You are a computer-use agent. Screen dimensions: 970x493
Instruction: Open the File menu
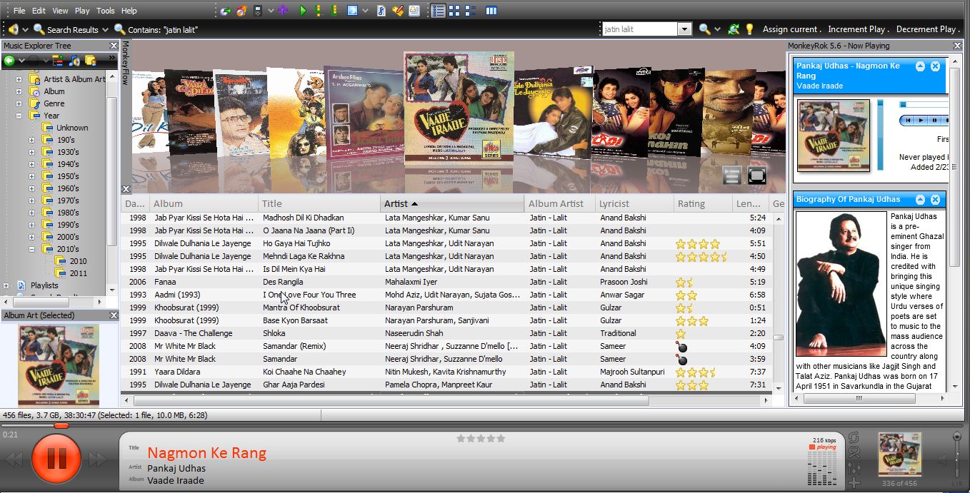coord(19,11)
